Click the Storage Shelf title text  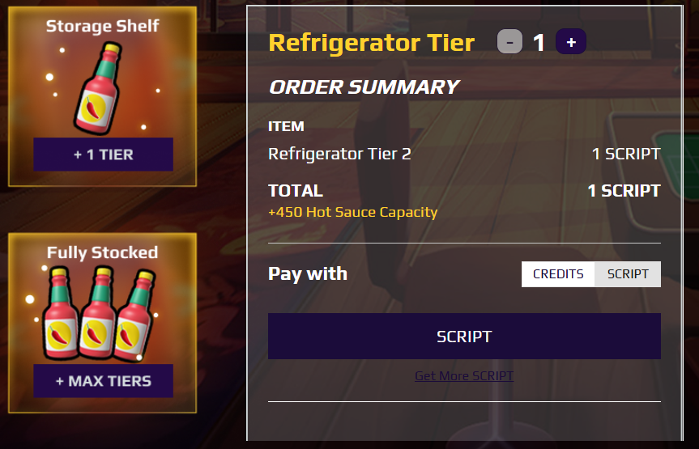click(x=103, y=26)
